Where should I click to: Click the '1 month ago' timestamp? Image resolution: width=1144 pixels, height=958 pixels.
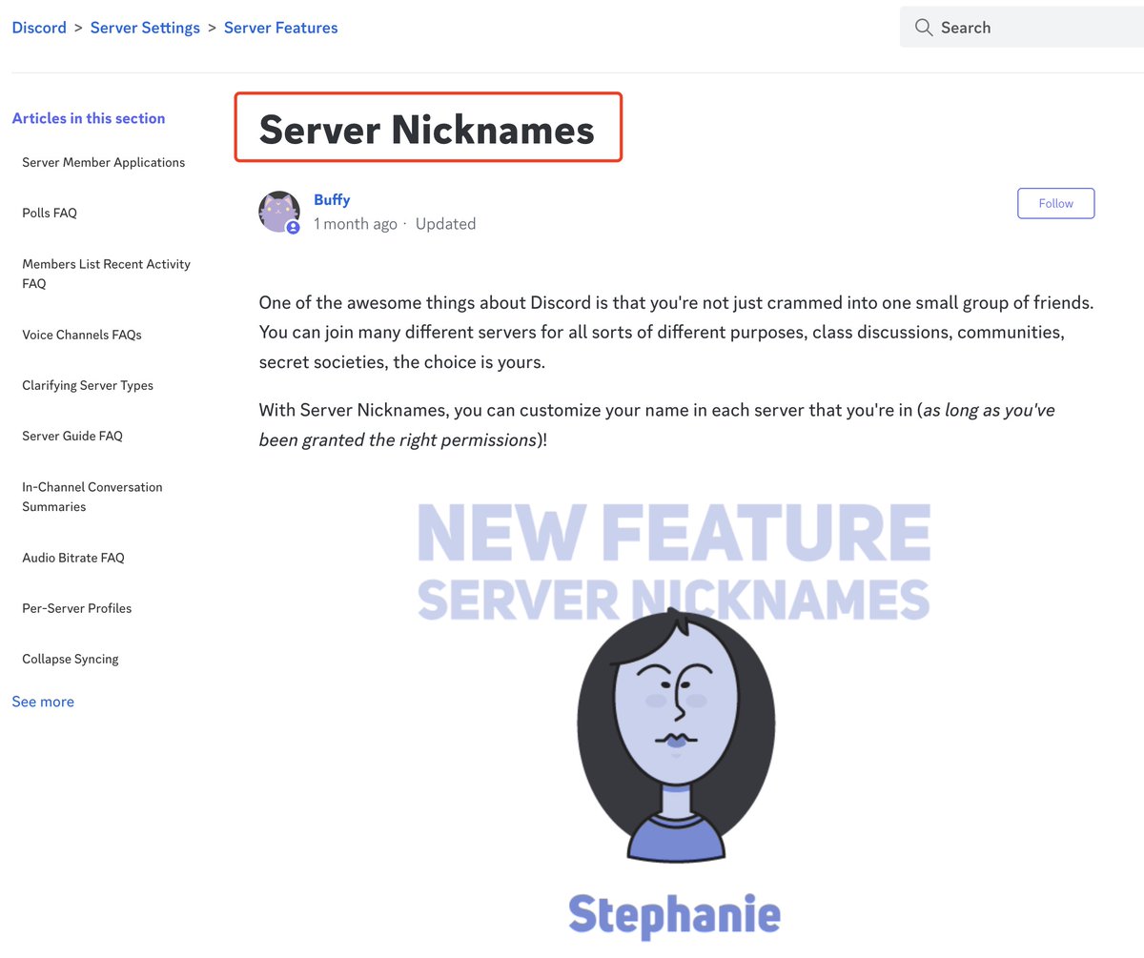click(x=356, y=224)
